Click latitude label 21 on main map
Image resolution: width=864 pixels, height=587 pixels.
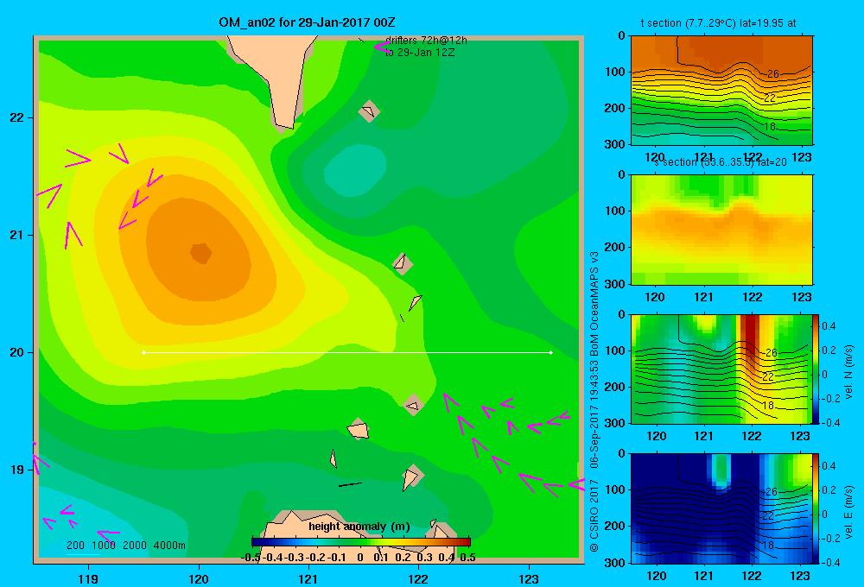pyautogui.click(x=17, y=235)
